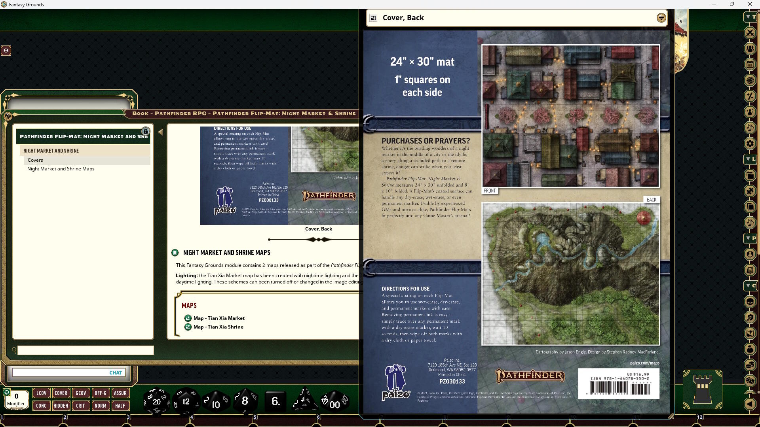
Task: Toggle the HALF modifier button
Action: tap(120, 406)
